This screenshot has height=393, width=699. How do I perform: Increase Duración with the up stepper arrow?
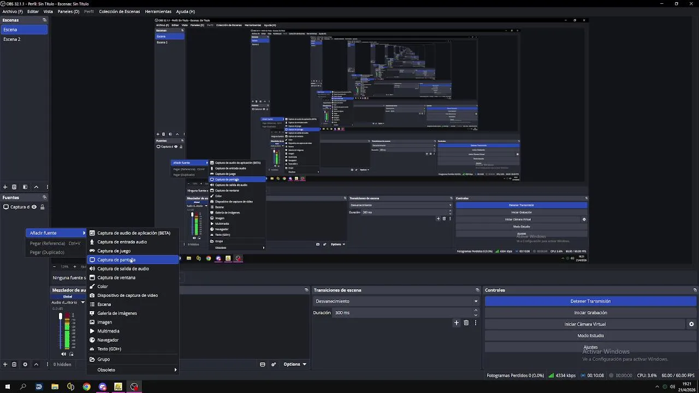(476, 310)
